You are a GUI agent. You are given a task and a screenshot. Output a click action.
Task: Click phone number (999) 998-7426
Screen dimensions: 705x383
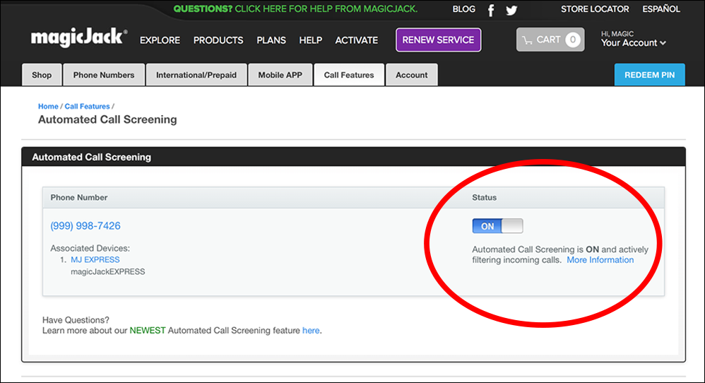coord(85,226)
